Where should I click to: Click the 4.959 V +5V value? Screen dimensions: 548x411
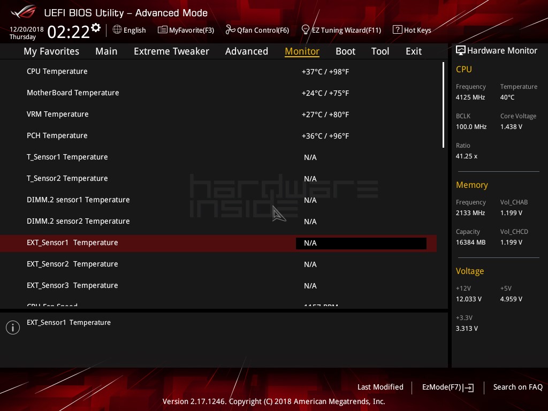pos(511,299)
